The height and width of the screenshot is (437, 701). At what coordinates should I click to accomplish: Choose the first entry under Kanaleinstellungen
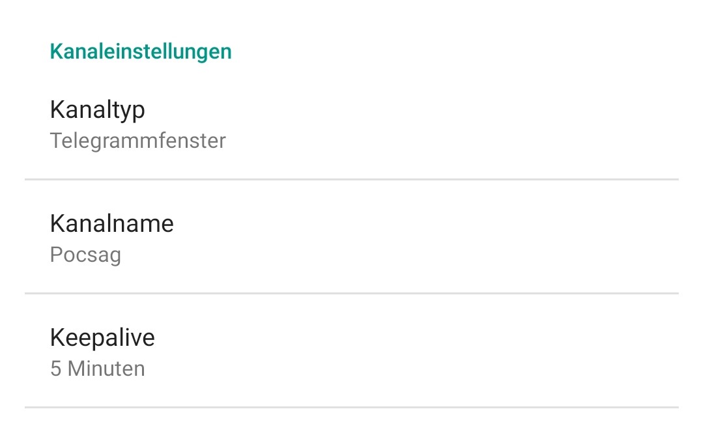tap(352, 124)
